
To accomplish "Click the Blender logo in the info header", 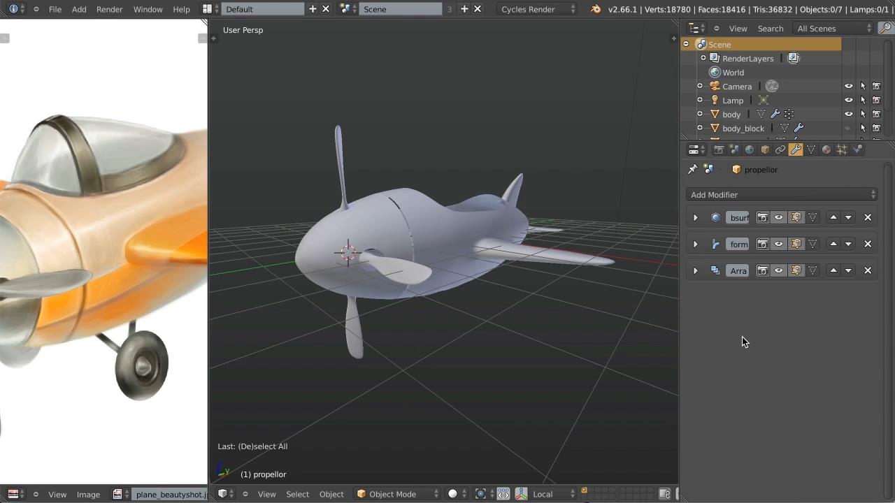I will pos(596,9).
